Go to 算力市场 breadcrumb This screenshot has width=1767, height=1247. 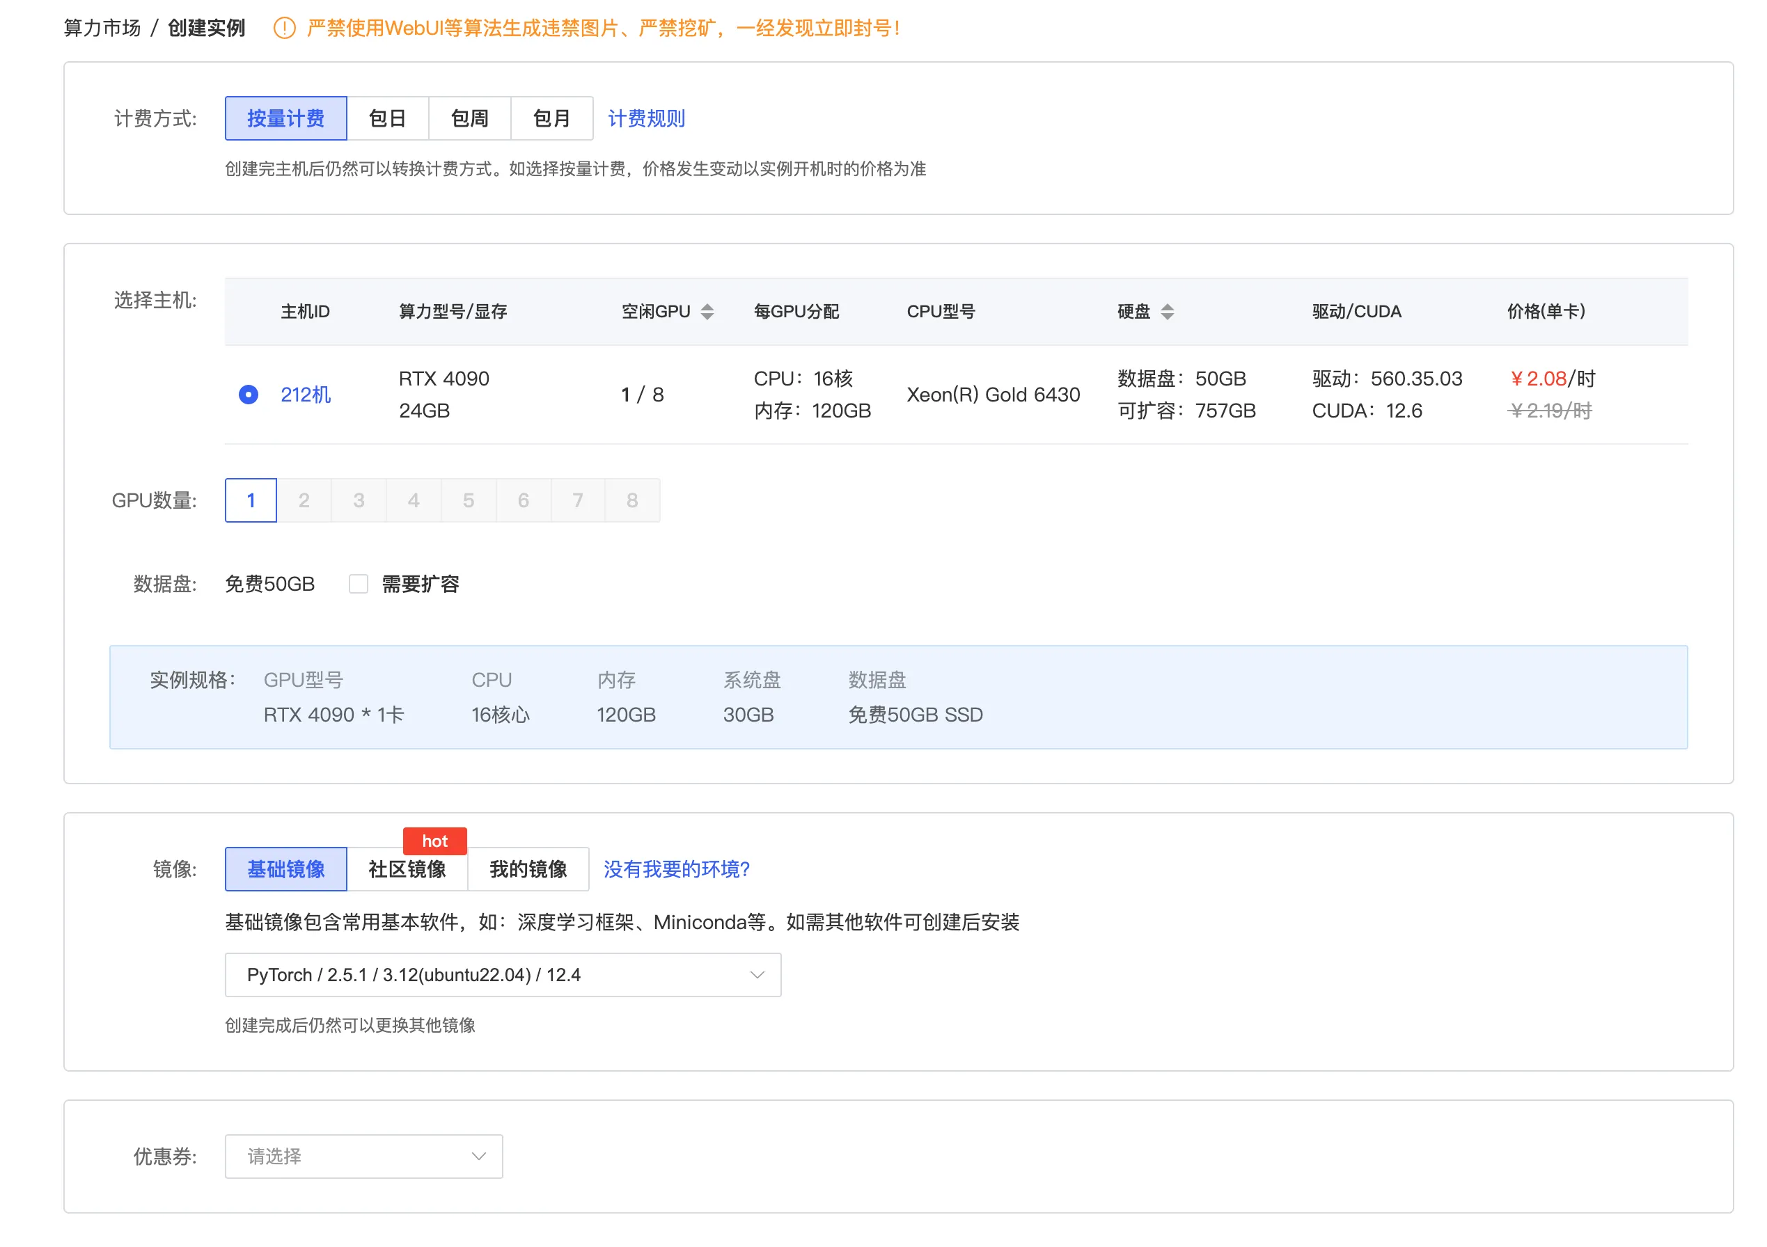pos(102,29)
